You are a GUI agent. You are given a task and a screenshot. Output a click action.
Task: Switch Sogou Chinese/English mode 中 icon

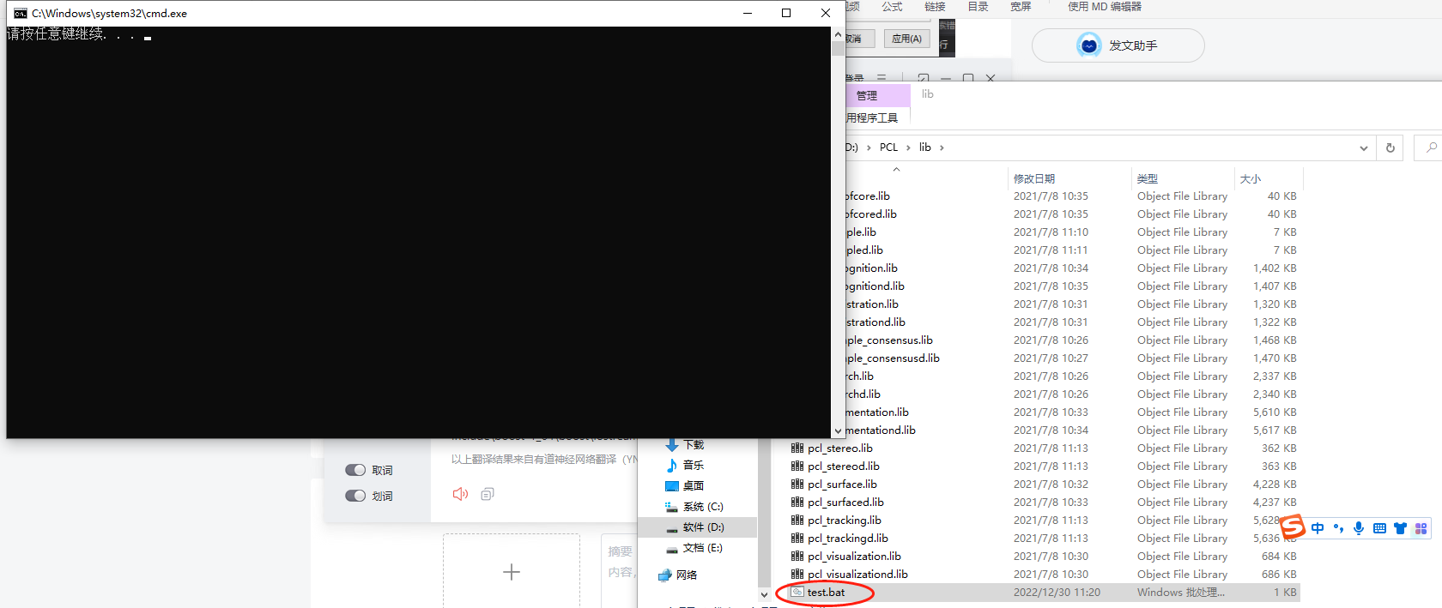[x=1318, y=528]
